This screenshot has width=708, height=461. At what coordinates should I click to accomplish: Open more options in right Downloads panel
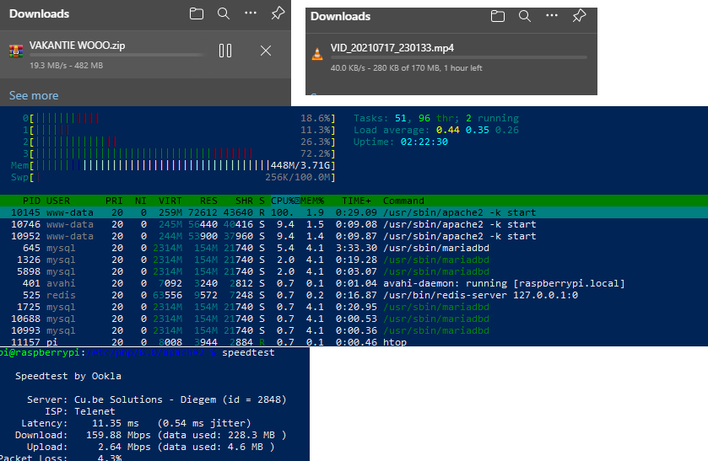(x=552, y=15)
